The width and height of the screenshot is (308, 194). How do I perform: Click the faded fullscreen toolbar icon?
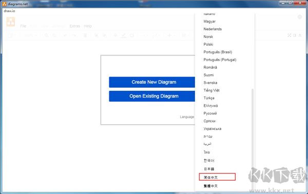coord(289,35)
